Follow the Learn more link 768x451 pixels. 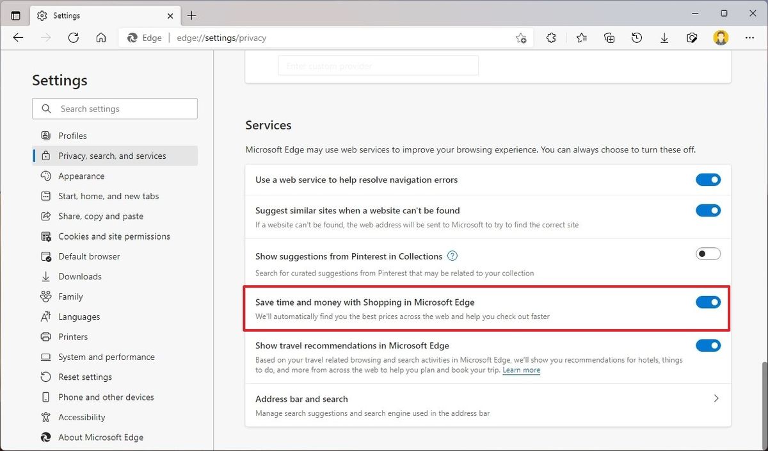point(521,370)
